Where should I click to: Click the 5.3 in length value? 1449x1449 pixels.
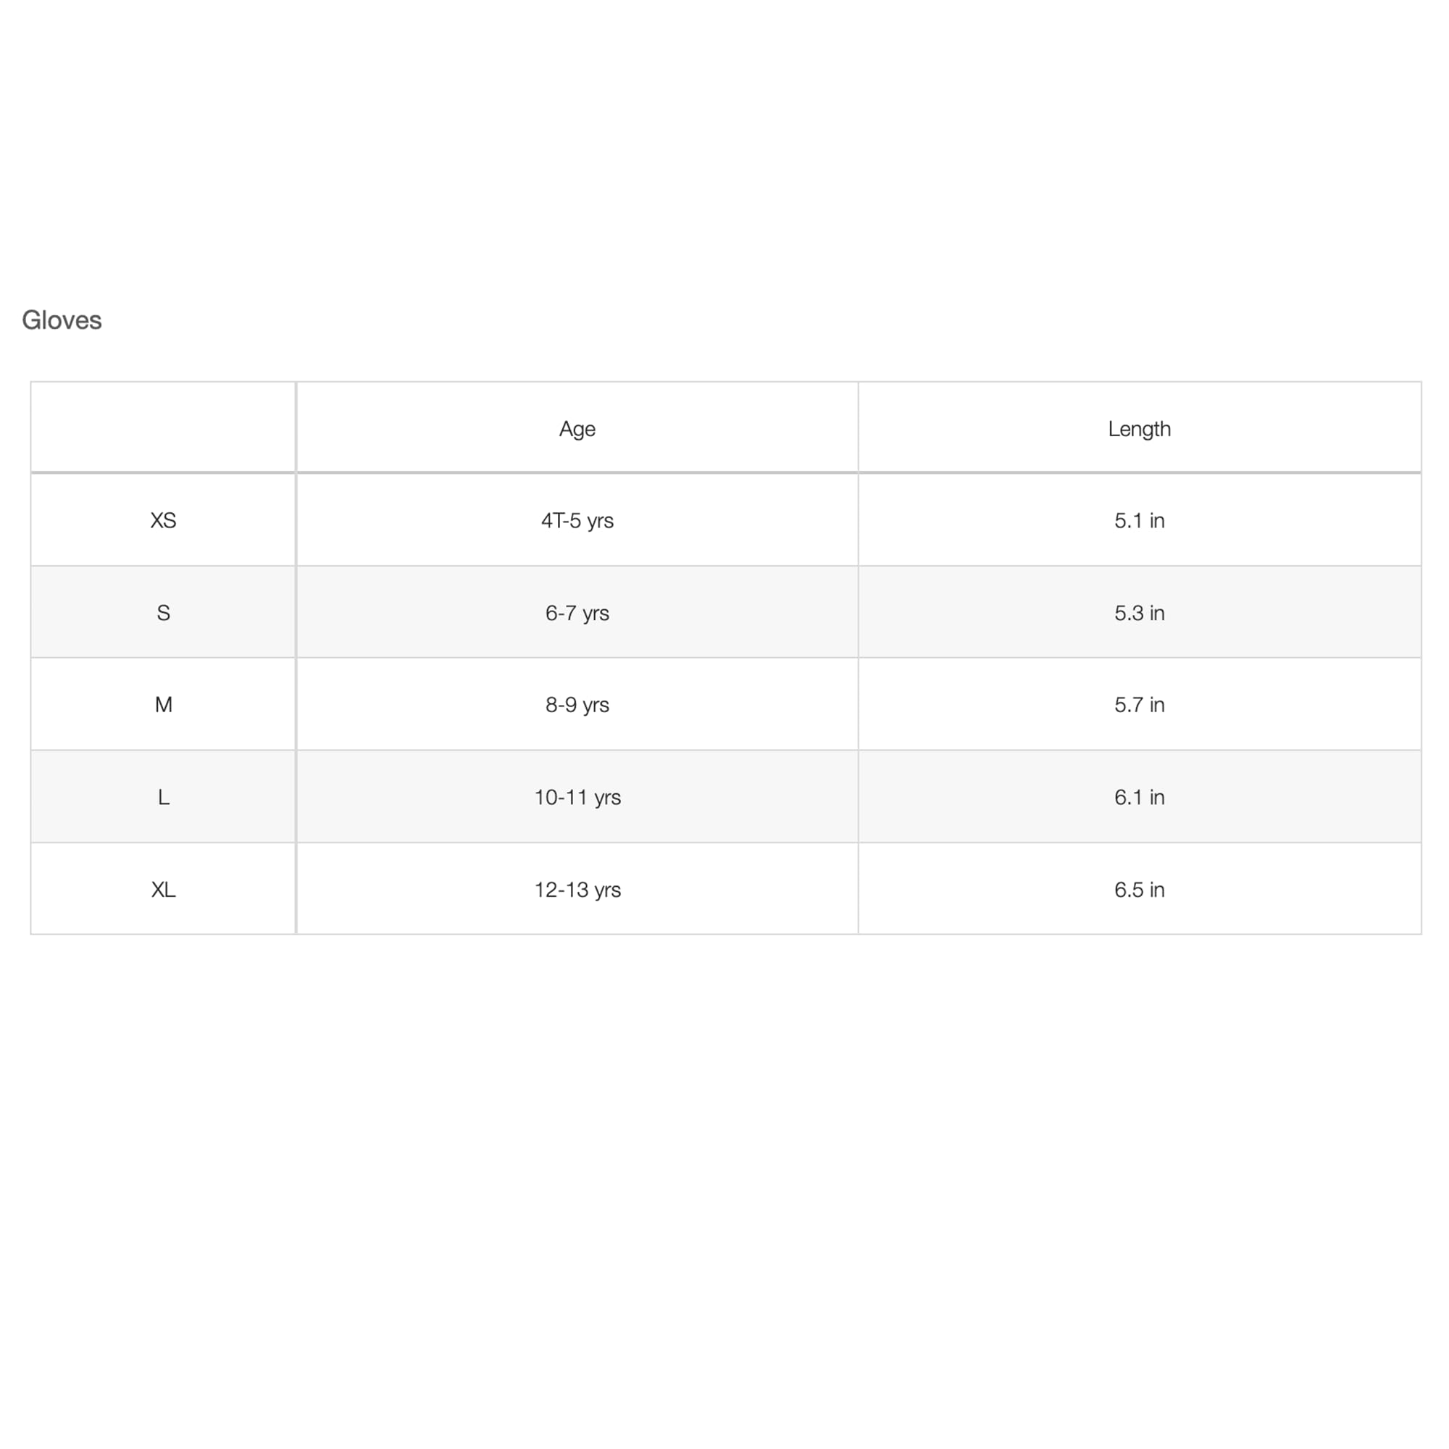tap(1138, 613)
